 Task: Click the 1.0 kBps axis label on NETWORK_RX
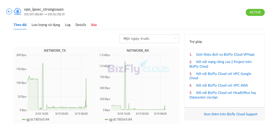coord(104,66)
